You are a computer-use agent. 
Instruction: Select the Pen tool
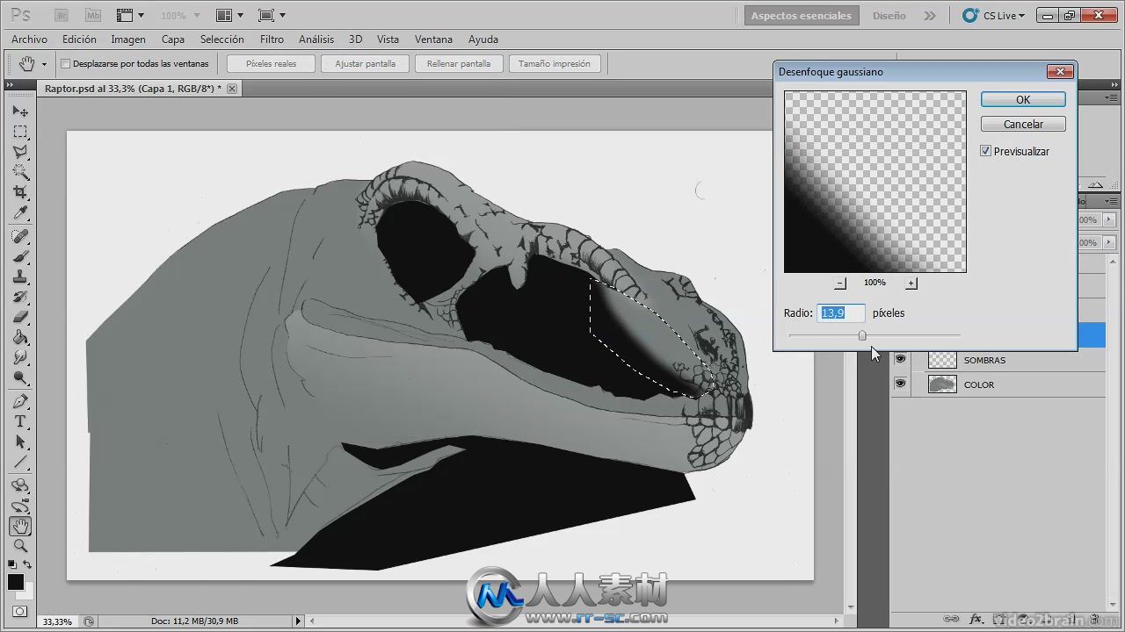(x=20, y=402)
